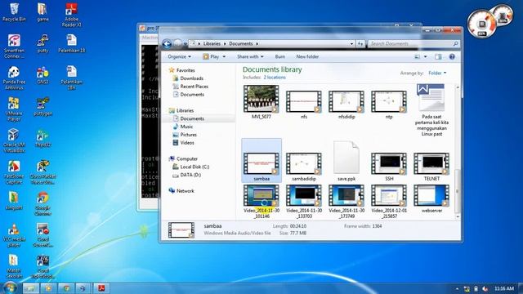Image resolution: width=523 pixels, height=294 pixels.
Task: Open the view options dropdown arrow
Action: pyautogui.click(x=425, y=56)
